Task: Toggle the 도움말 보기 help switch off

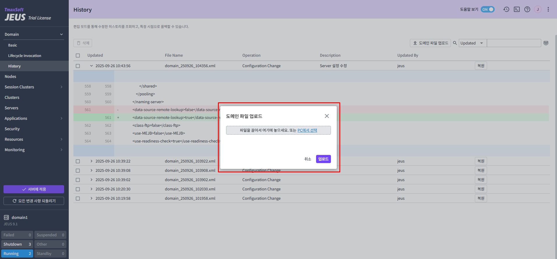Action: click(488, 9)
